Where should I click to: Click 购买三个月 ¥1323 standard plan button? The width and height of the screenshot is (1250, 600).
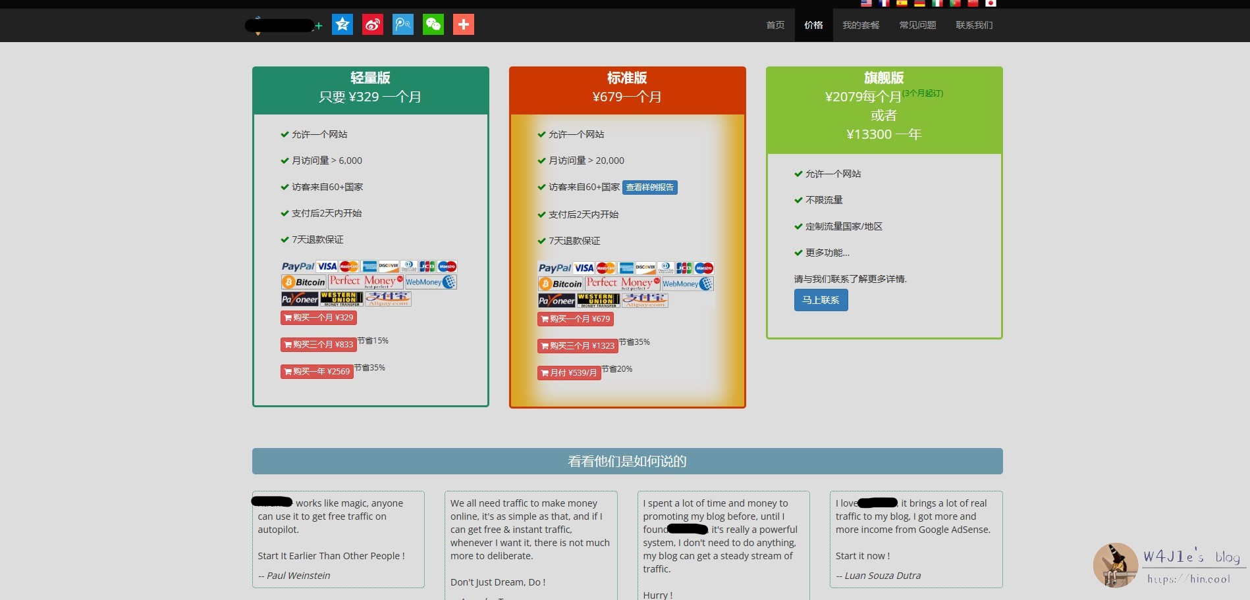577,346
